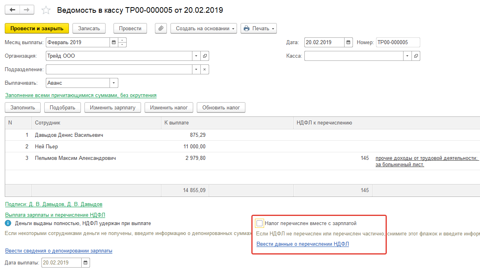This screenshot has height=270, width=480.
Task: Enable Налог перечислен вместе с зарплатой checkbox
Action: coord(260,223)
